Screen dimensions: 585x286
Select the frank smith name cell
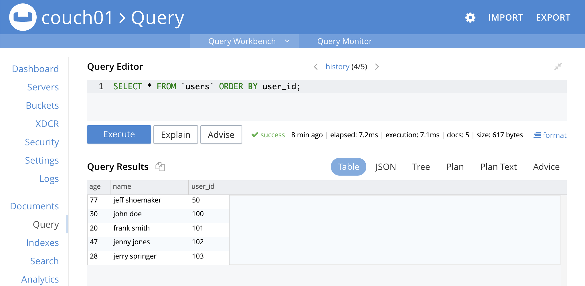click(131, 228)
